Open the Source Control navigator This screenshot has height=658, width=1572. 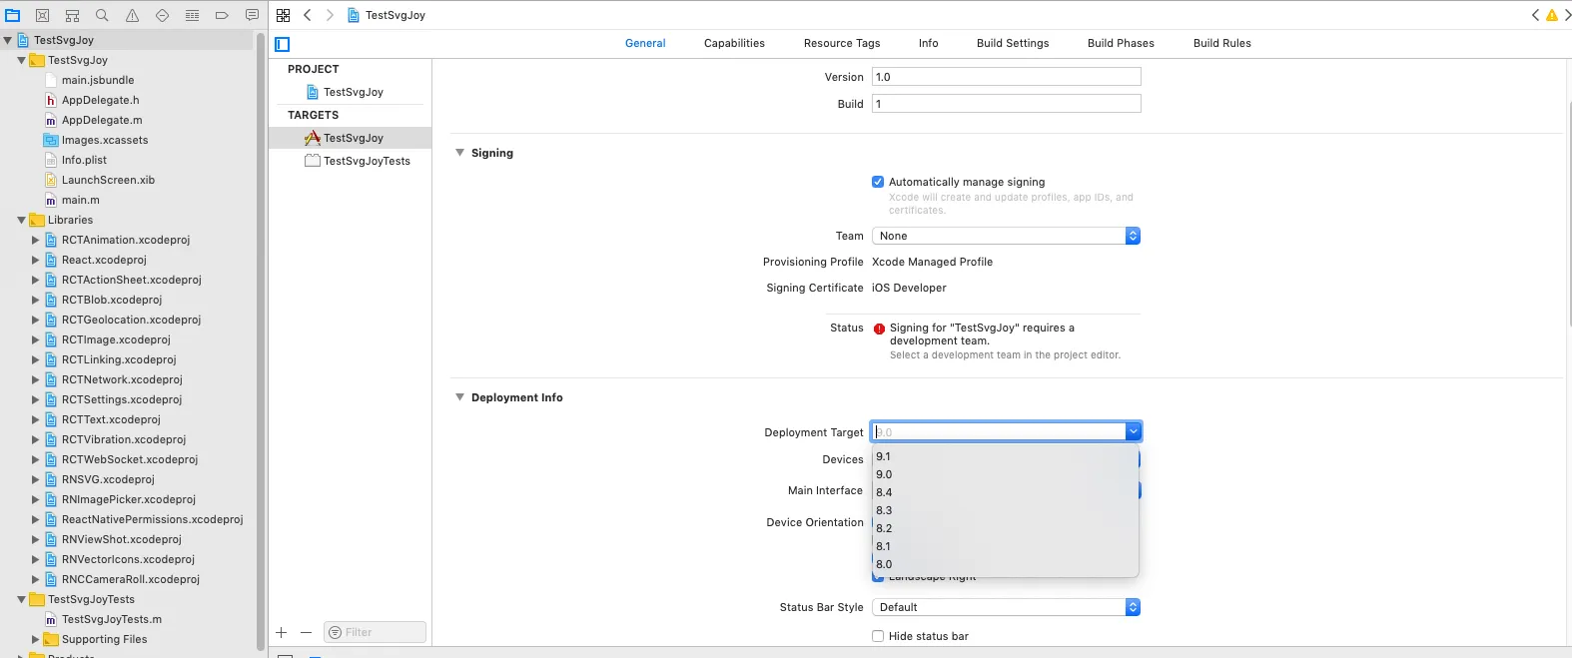click(x=42, y=15)
